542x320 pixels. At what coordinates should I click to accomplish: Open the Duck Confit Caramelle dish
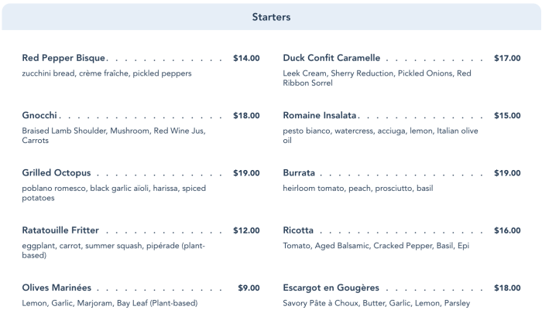[331, 58]
